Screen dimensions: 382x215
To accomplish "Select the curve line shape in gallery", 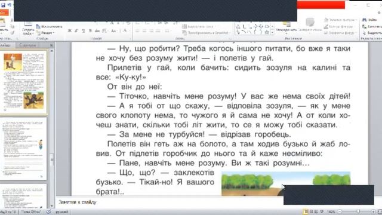I will (x=244, y=32).
